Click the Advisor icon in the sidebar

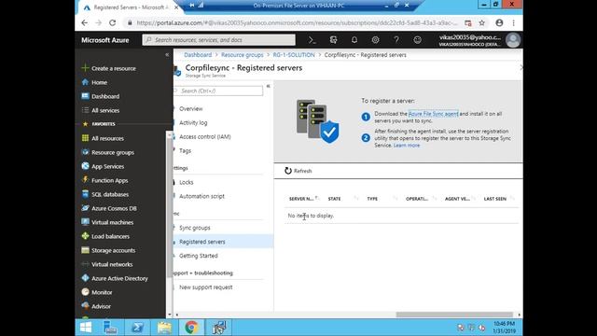tap(85, 306)
